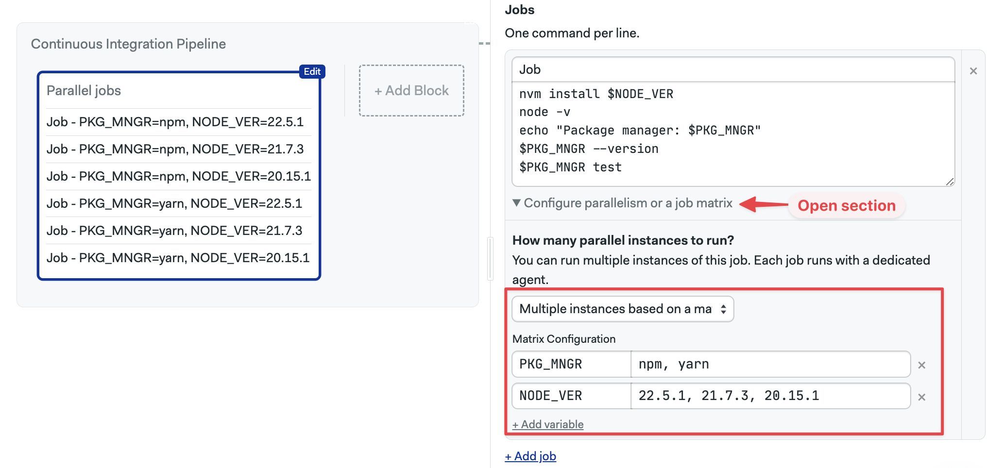Image resolution: width=987 pixels, height=468 pixels.
Task: Grab the commands textarea resize handle
Action: click(950, 182)
